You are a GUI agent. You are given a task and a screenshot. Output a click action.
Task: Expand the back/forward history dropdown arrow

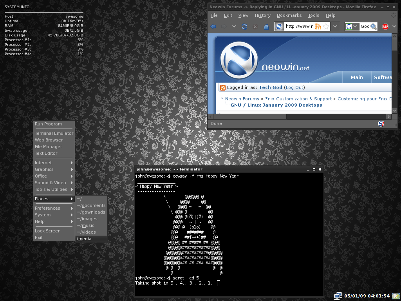point(234,27)
